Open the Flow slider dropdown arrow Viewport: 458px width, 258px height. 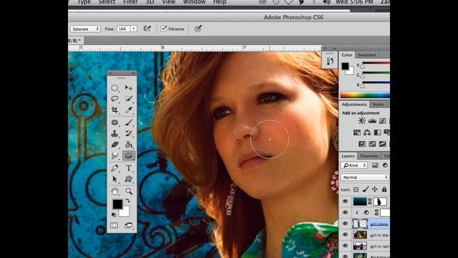134,29
